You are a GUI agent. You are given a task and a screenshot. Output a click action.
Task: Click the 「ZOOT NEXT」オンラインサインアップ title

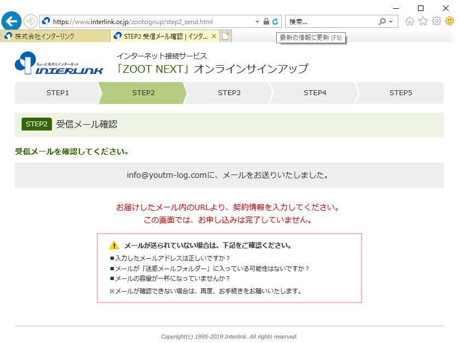pyautogui.click(x=212, y=69)
